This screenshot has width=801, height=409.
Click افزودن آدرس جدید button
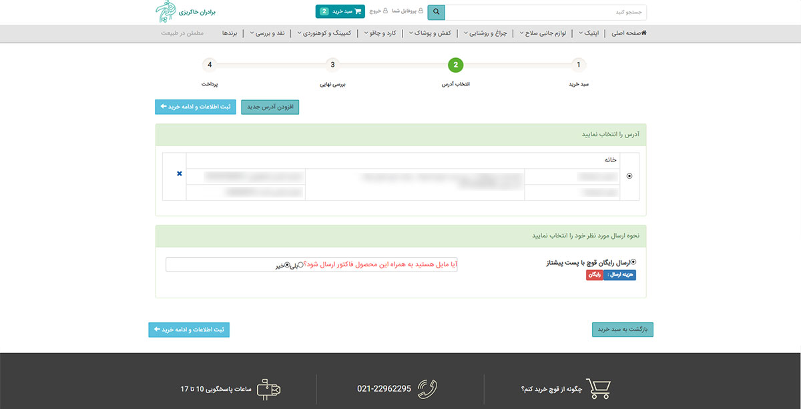click(x=270, y=107)
